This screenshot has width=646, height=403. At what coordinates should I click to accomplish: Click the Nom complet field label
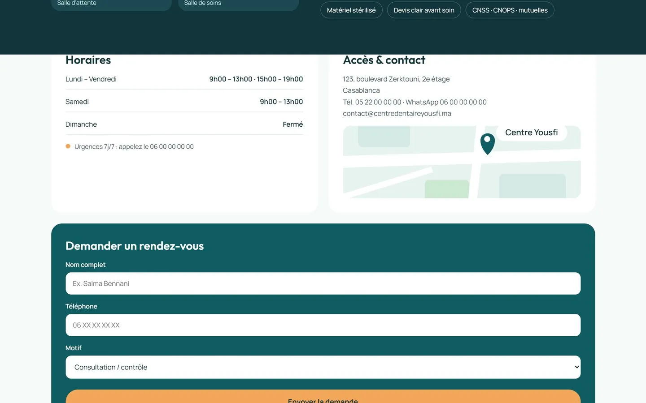click(x=85, y=265)
